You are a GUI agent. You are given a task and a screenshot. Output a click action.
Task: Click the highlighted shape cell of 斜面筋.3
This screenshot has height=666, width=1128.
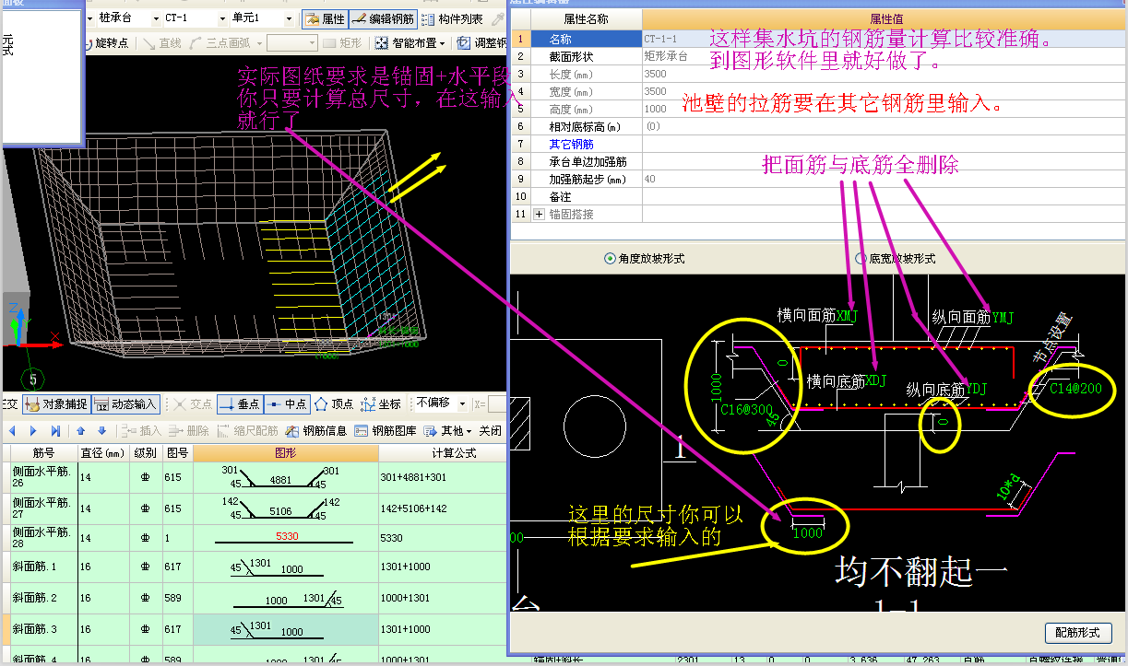tap(286, 629)
